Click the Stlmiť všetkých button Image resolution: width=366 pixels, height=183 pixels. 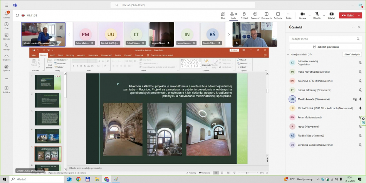(x=352, y=55)
